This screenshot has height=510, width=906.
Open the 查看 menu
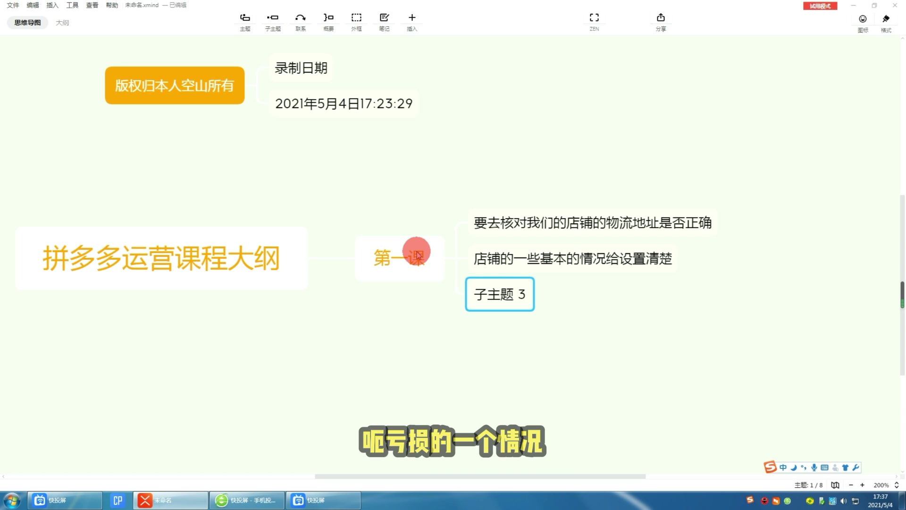click(92, 5)
